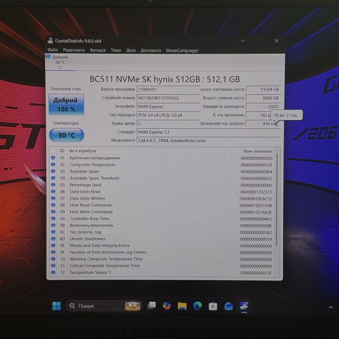The width and height of the screenshot is (339, 339).
Task: Click the status dot for Temperature Sensor 1 row
Action: tap(53, 272)
